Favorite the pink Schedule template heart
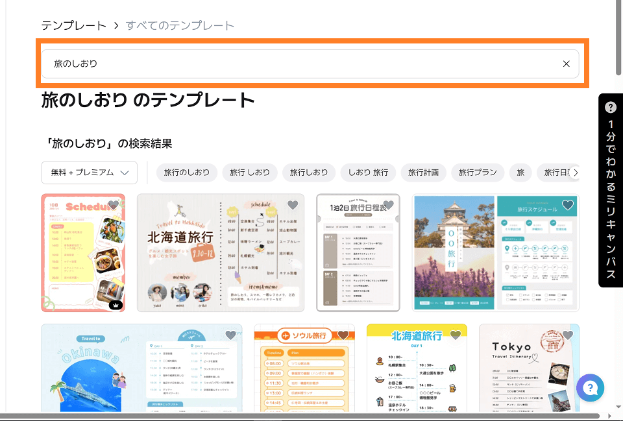623x421 pixels. 114,205
